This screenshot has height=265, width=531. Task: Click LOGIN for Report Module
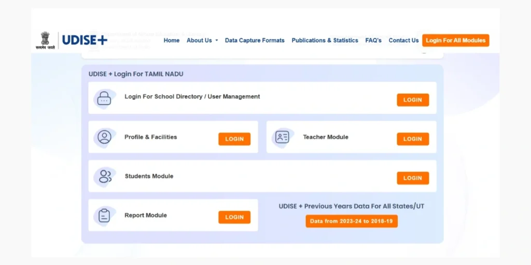[234, 217]
